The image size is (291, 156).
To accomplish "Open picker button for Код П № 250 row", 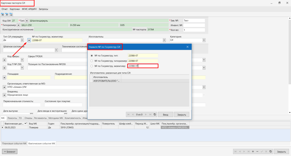I will 4,68.
